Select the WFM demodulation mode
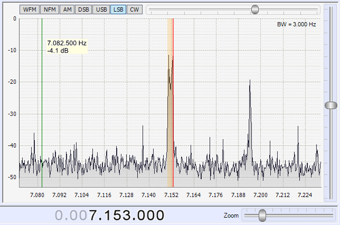 pos(30,9)
